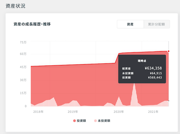Click the 総資産 label in the tooltip
The image size is (180, 134).
point(126,69)
